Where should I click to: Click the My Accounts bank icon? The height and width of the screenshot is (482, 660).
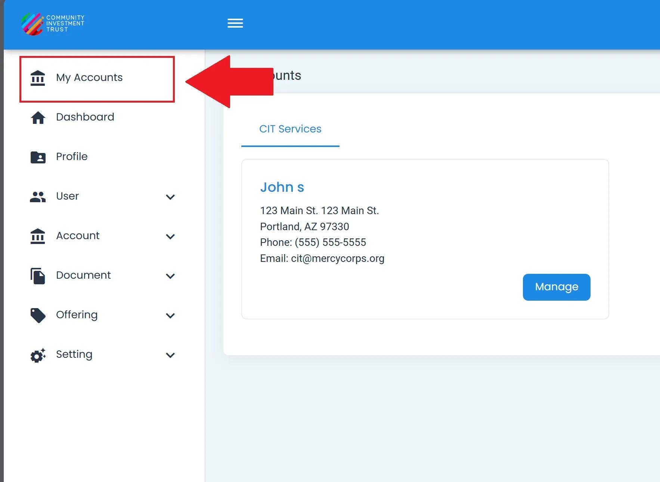point(38,78)
